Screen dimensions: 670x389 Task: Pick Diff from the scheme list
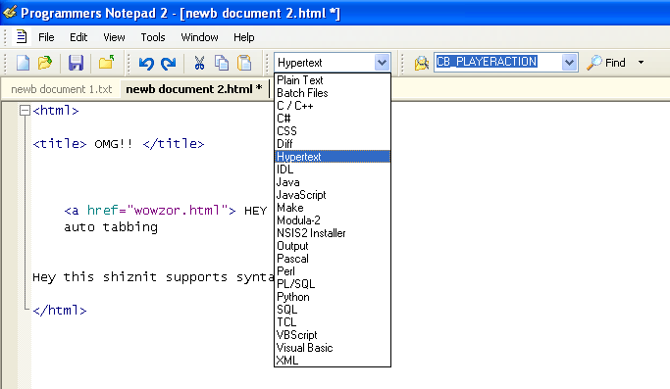tap(333, 144)
